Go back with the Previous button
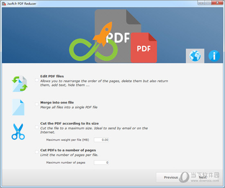The image size is (225, 188). pos(171,177)
